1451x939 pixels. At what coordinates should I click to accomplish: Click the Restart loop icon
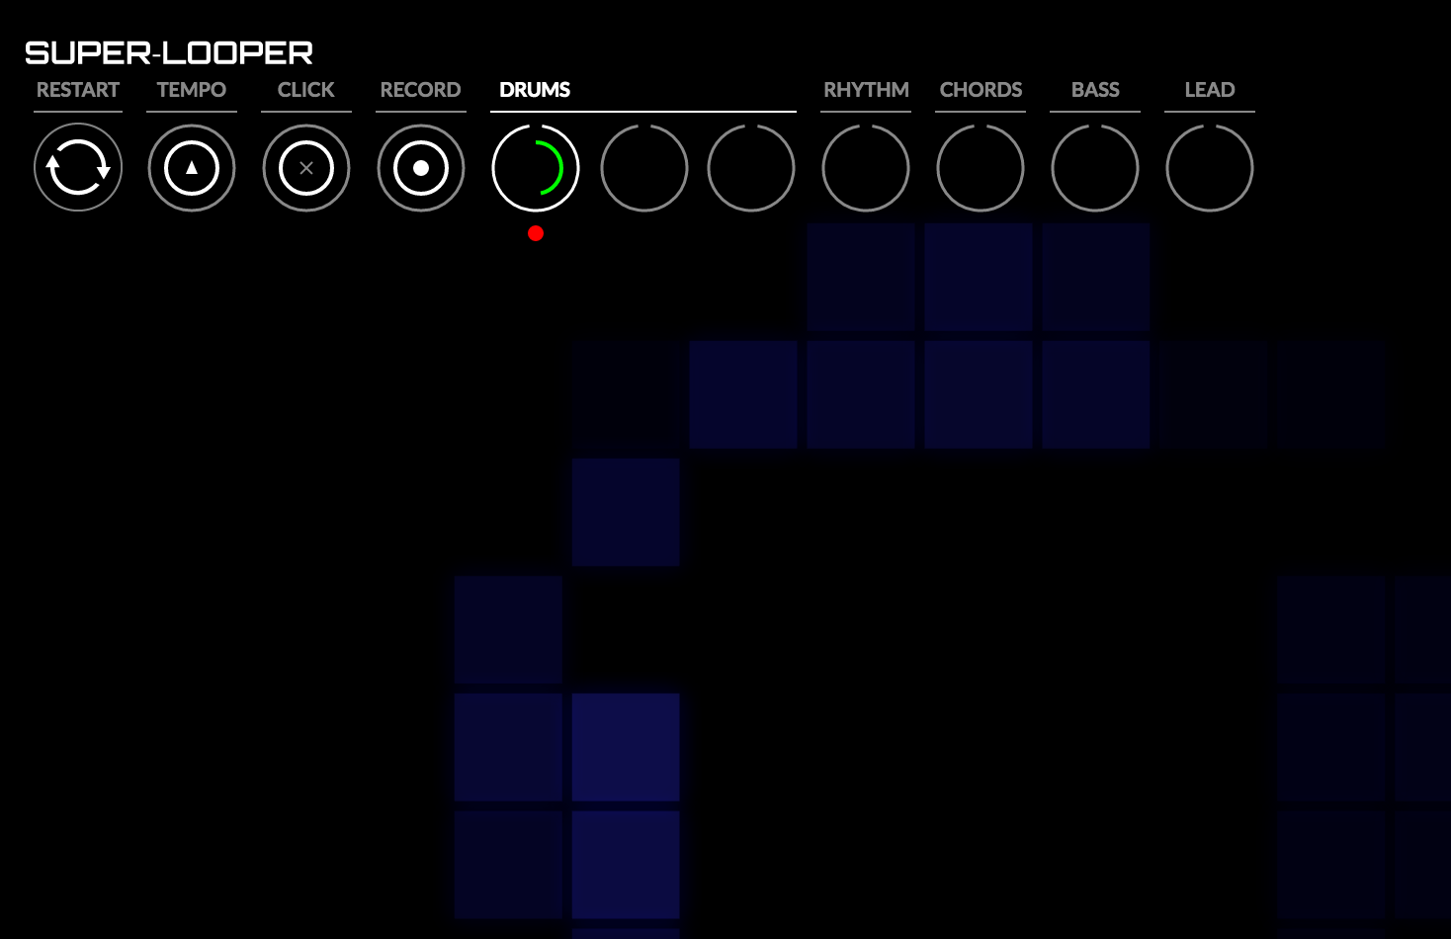coord(78,168)
